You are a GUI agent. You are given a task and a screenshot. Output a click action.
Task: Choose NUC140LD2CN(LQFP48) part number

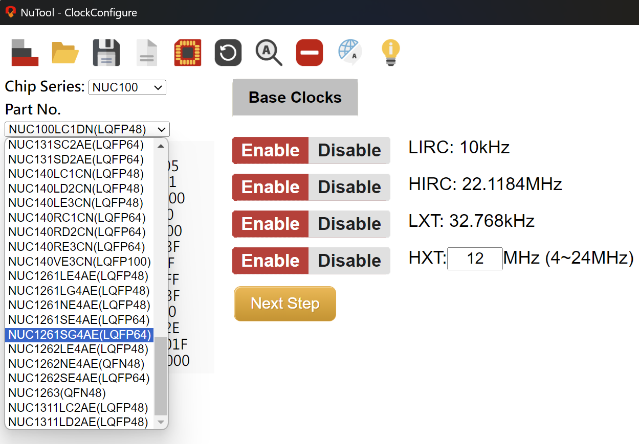pyautogui.click(x=79, y=189)
